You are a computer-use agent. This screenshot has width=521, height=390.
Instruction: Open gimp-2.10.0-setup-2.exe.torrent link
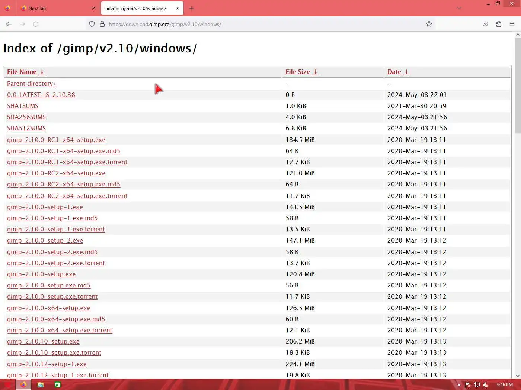point(56,263)
